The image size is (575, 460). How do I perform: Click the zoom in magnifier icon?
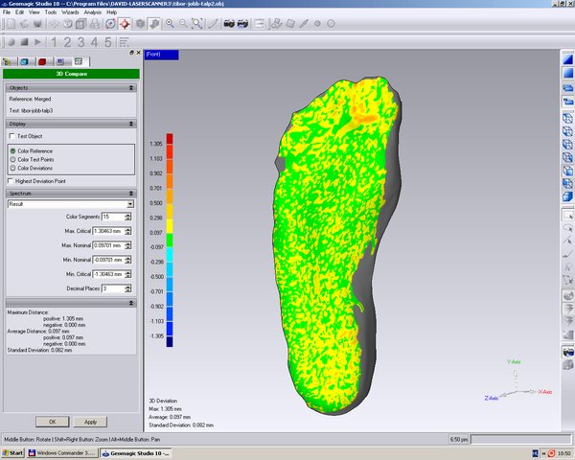click(x=170, y=23)
